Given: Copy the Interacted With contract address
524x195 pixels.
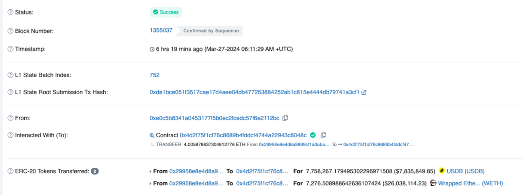Looking at the screenshot, I should click(324, 135).
